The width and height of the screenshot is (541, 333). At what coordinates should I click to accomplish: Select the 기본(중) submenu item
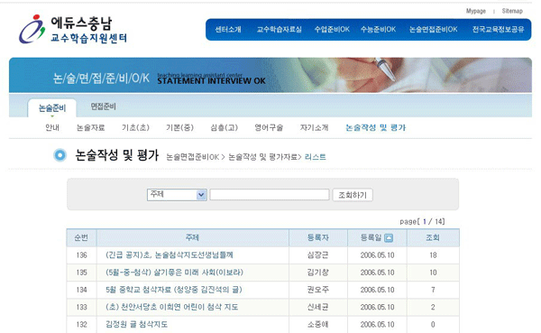click(179, 128)
